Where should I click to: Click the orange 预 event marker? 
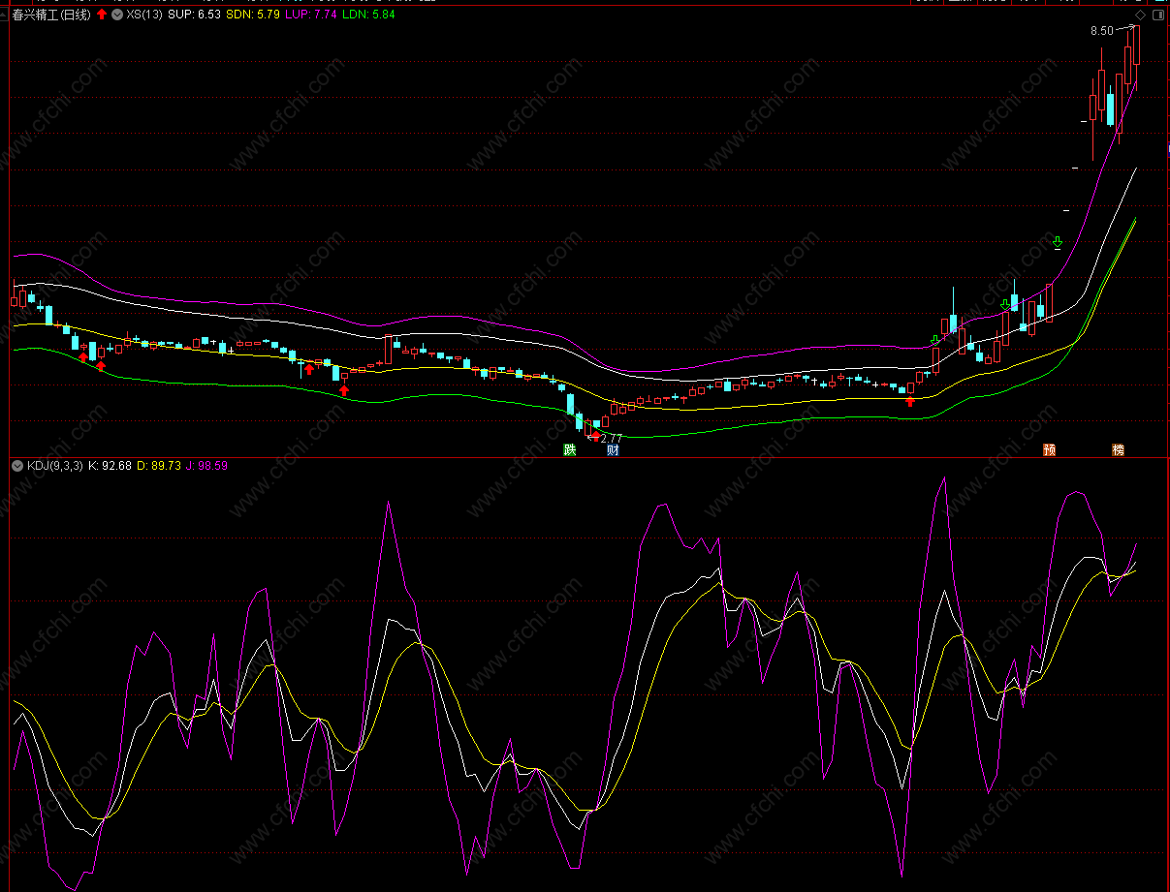(1049, 449)
